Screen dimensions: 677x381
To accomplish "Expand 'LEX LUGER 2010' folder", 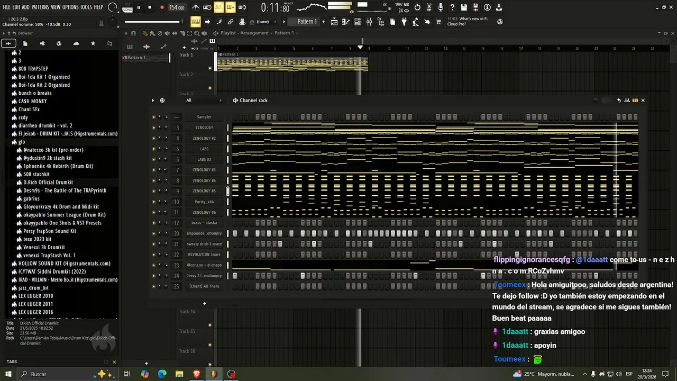I will (x=35, y=296).
